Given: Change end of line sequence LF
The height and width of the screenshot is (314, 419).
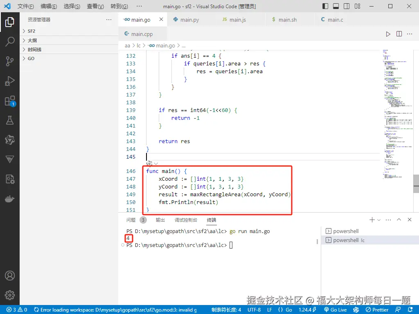Looking at the screenshot, I should tap(270, 310).
